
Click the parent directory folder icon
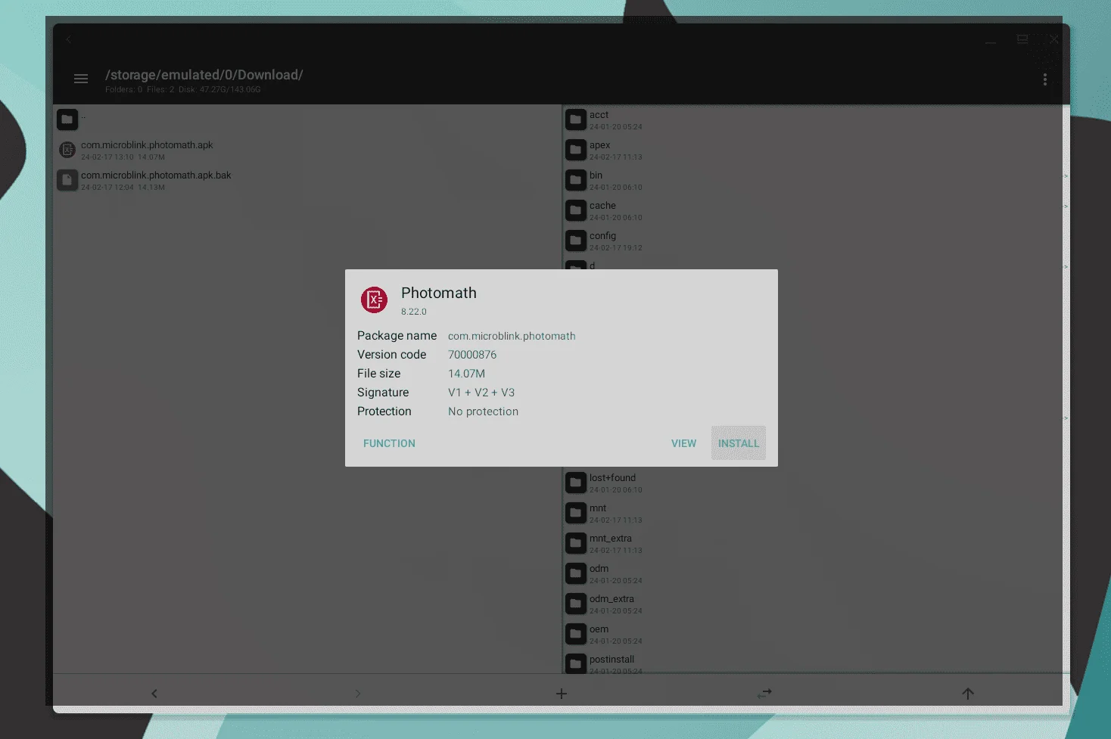pos(67,119)
